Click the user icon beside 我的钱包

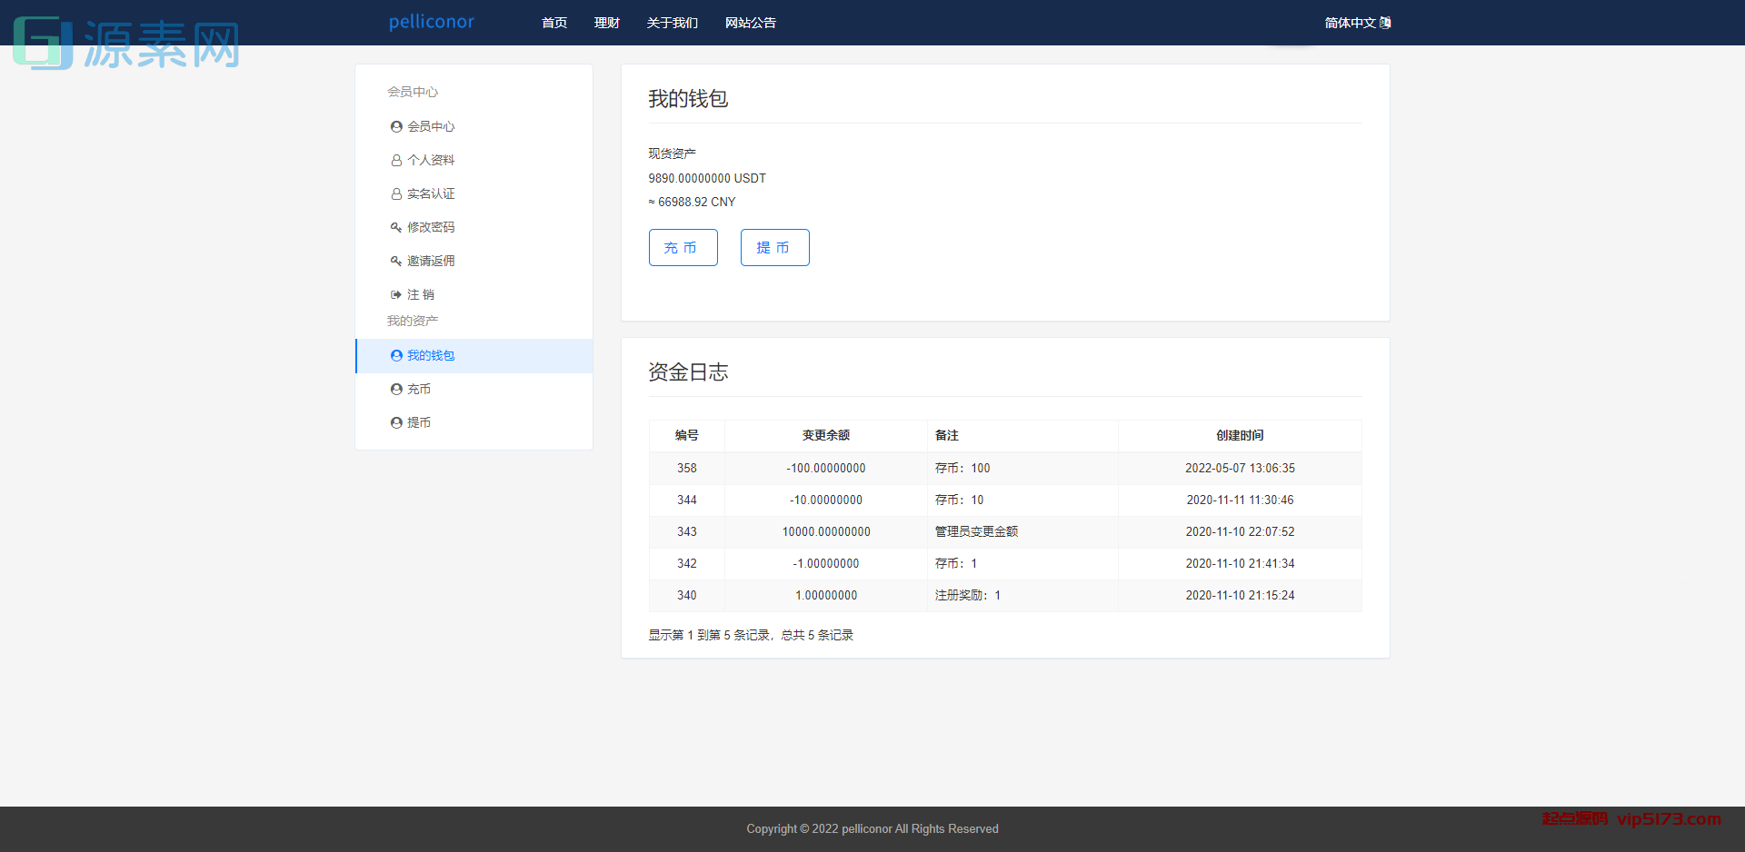tap(396, 355)
